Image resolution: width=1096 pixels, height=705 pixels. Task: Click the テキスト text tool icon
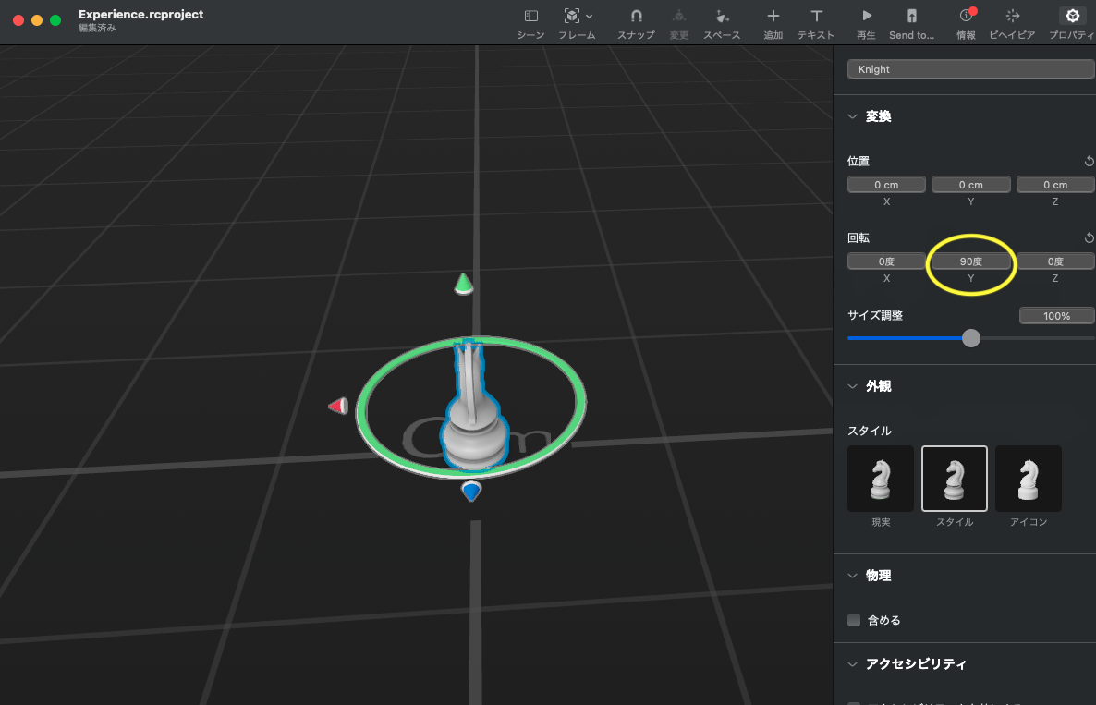click(x=816, y=16)
